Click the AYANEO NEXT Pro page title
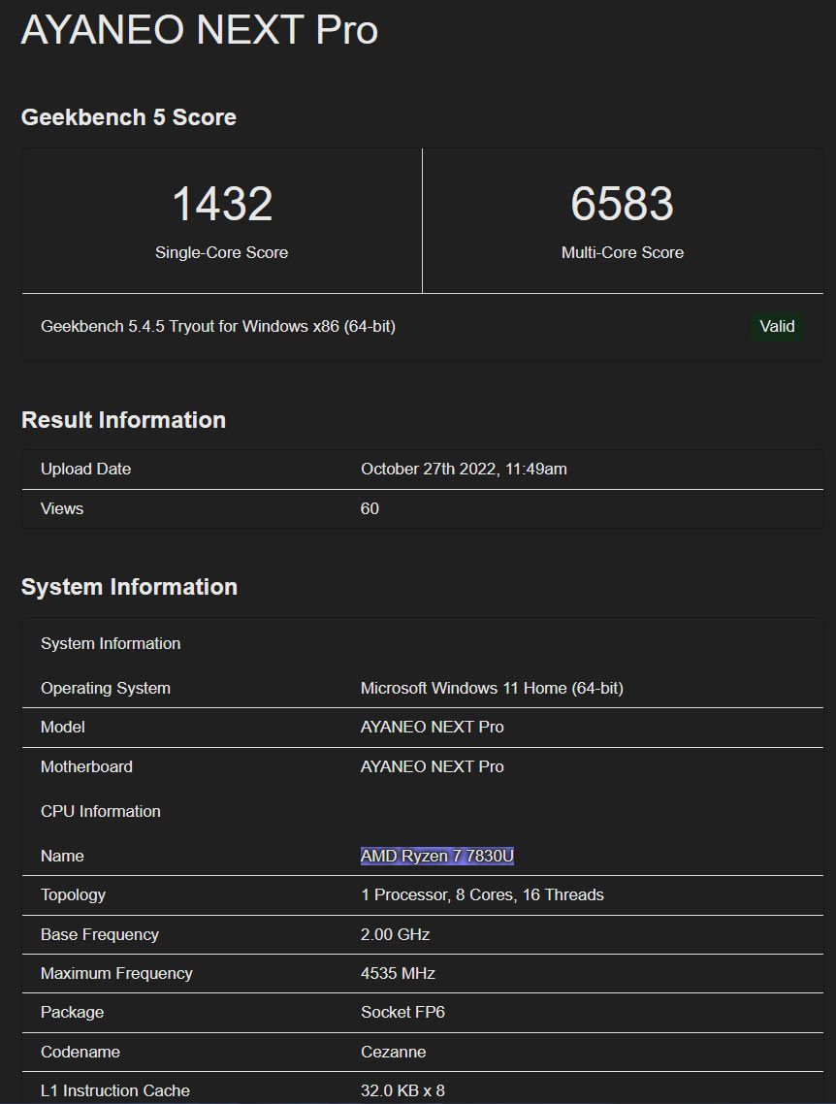This screenshot has height=1104, width=836. [x=200, y=30]
